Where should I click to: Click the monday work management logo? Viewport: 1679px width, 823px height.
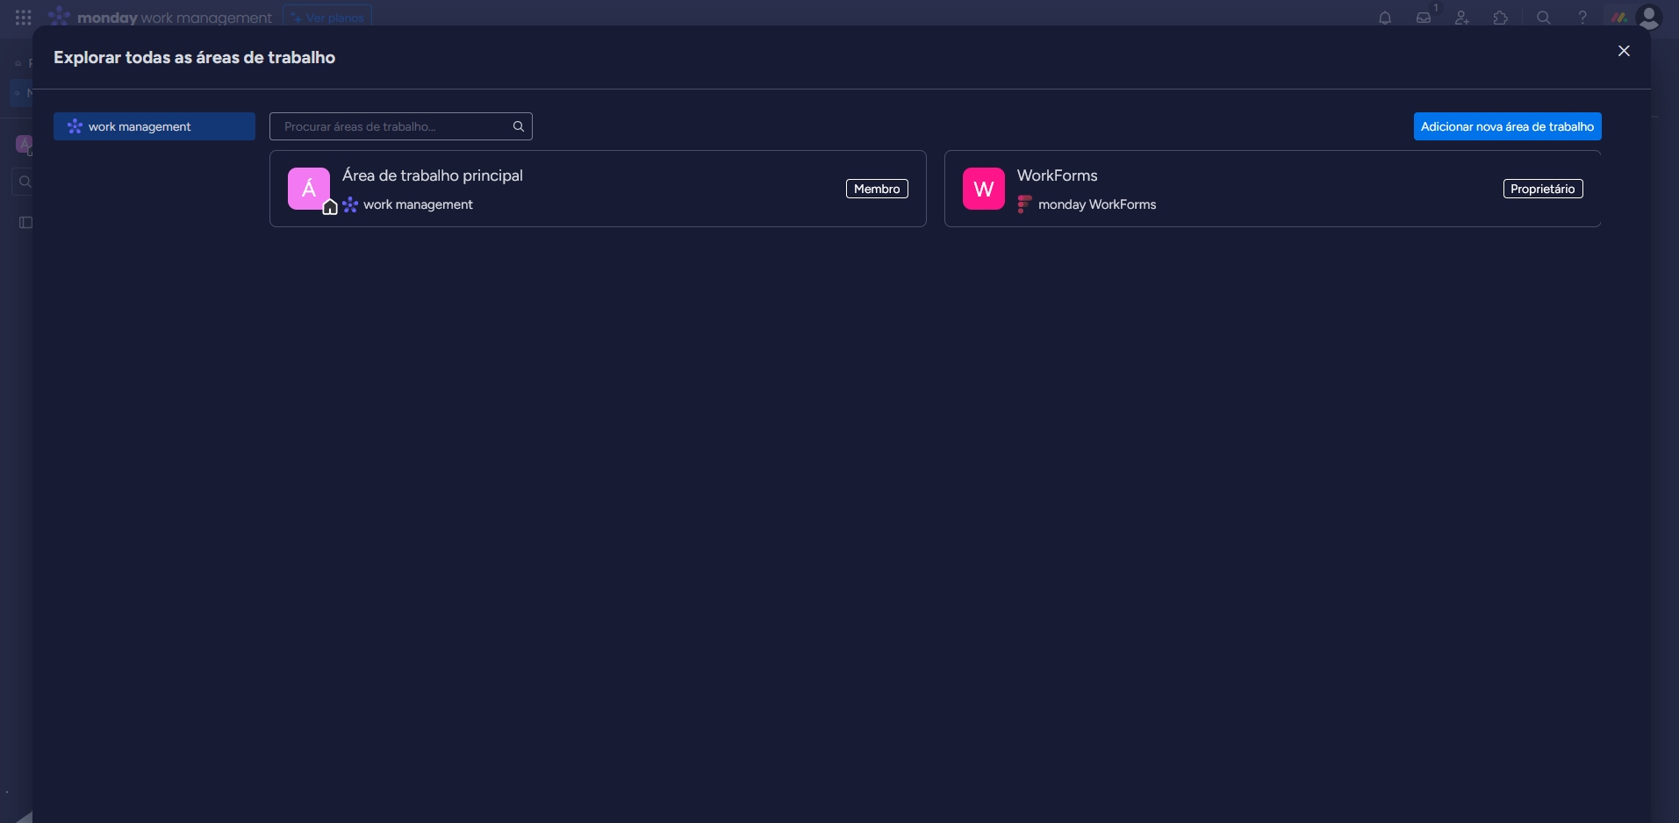click(x=161, y=18)
